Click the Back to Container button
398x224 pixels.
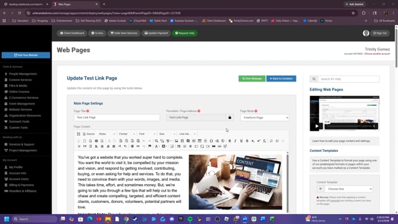coord(281,78)
